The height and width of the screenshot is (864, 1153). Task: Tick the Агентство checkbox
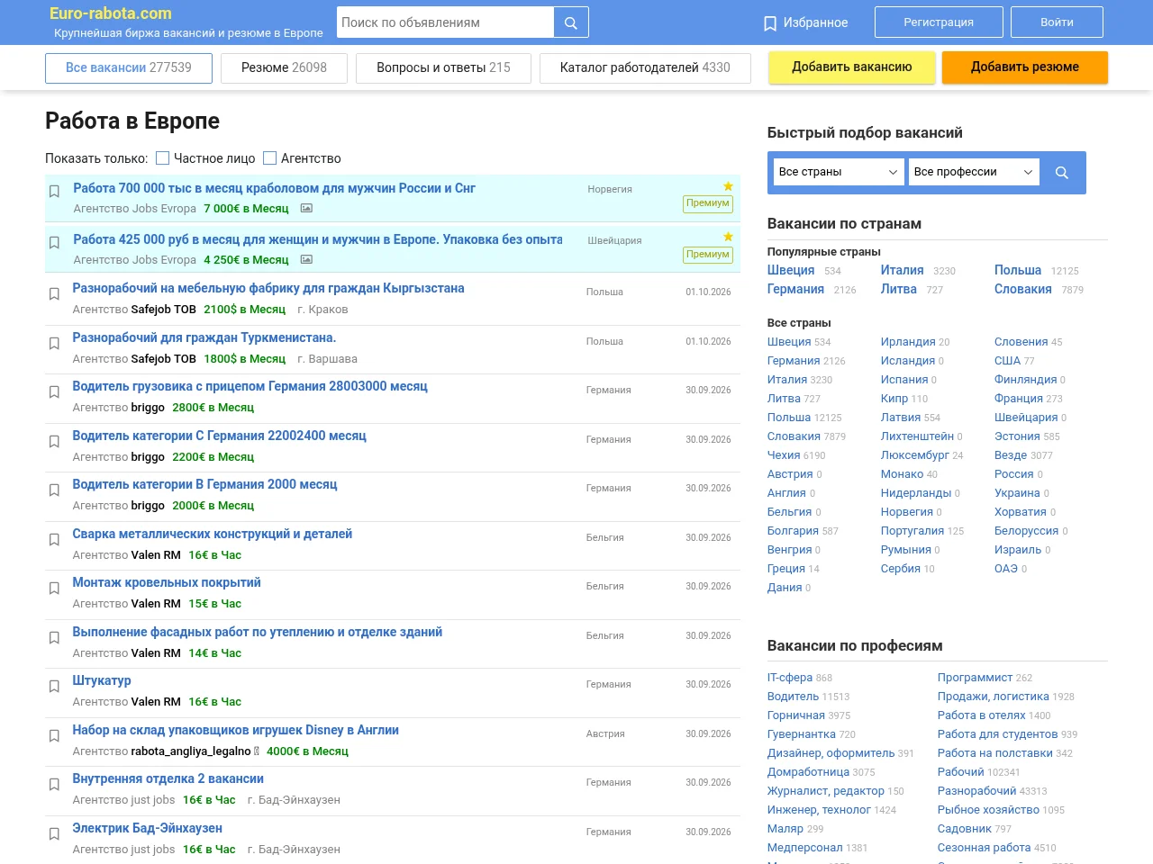[x=269, y=158]
